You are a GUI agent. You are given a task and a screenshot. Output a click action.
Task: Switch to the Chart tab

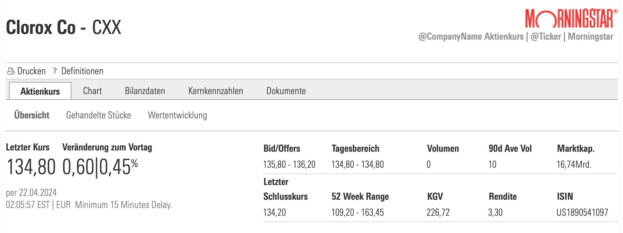point(92,91)
